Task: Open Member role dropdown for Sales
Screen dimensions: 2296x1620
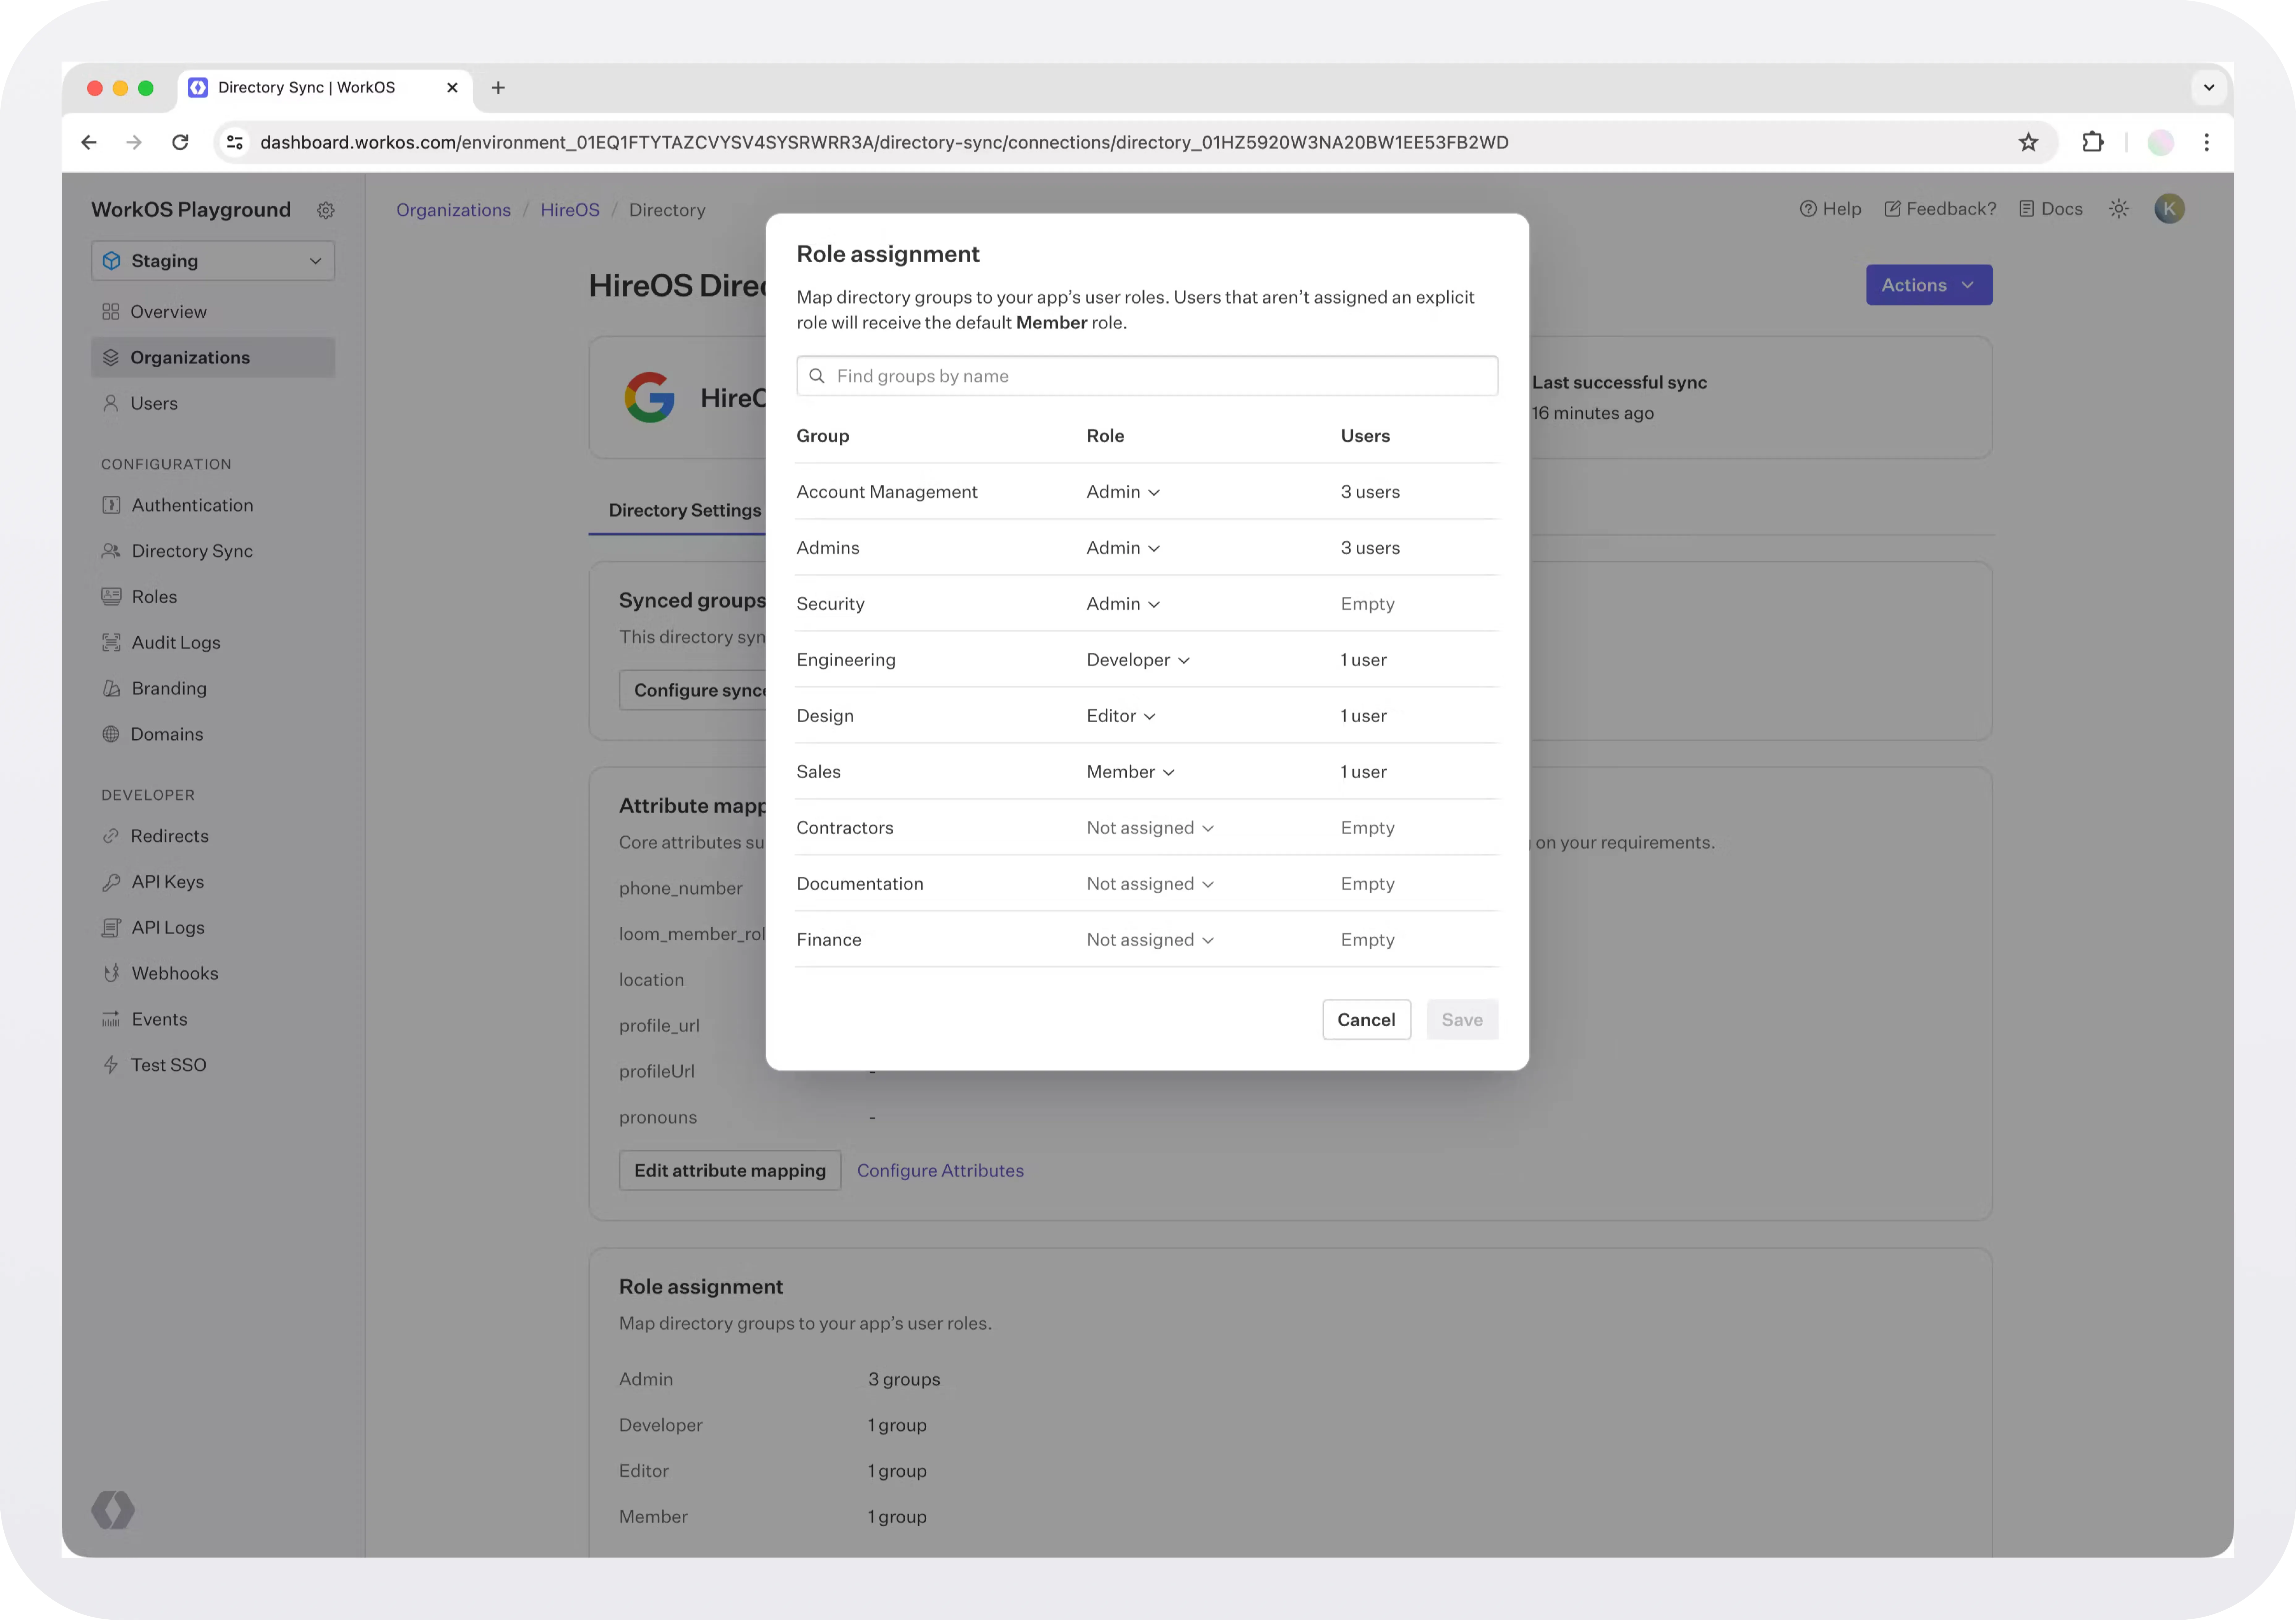Action: (1131, 772)
